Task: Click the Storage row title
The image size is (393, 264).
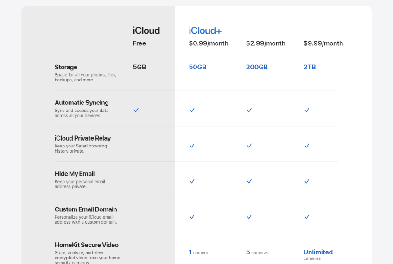Action: (66, 67)
